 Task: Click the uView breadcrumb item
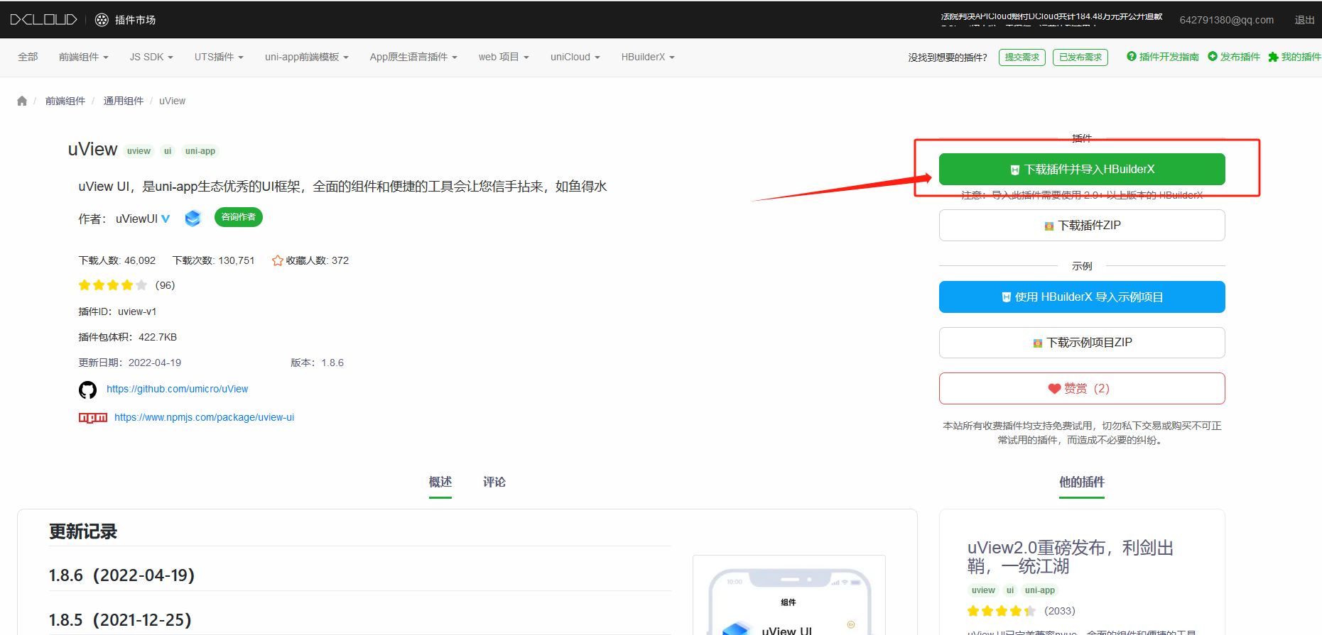[172, 101]
